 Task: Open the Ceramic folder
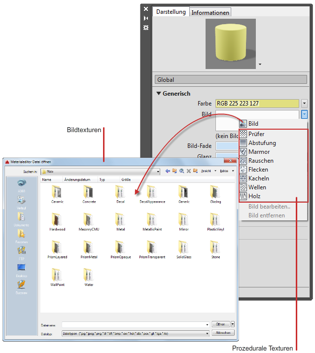(x=57, y=194)
